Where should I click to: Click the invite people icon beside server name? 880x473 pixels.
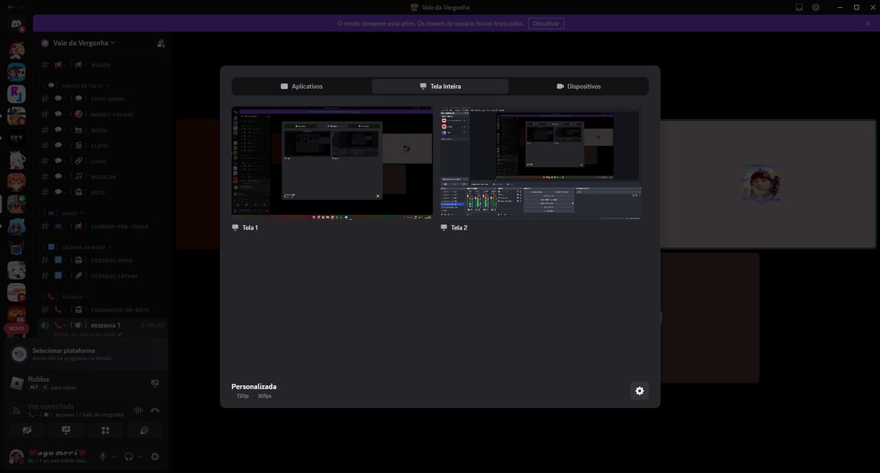pyautogui.click(x=161, y=43)
